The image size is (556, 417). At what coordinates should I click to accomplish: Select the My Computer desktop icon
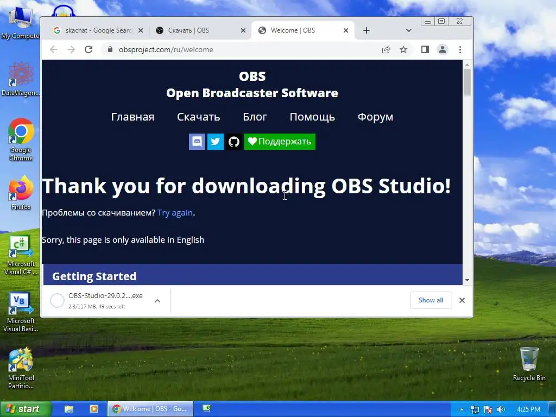coord(20,23)
